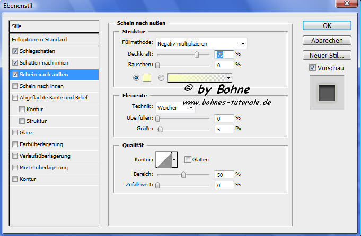Select Abgeflachte Kante und Relief entry
361x236 pixels.
pos(53,98)
